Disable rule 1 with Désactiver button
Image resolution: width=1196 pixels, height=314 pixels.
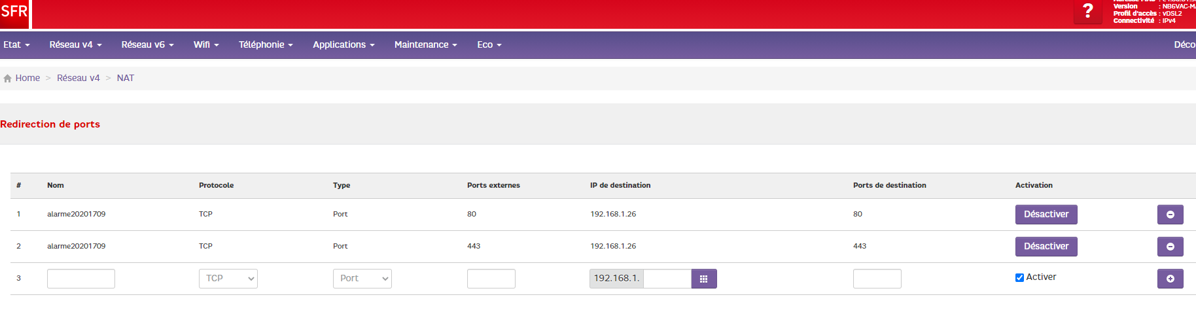(1046, 215)
